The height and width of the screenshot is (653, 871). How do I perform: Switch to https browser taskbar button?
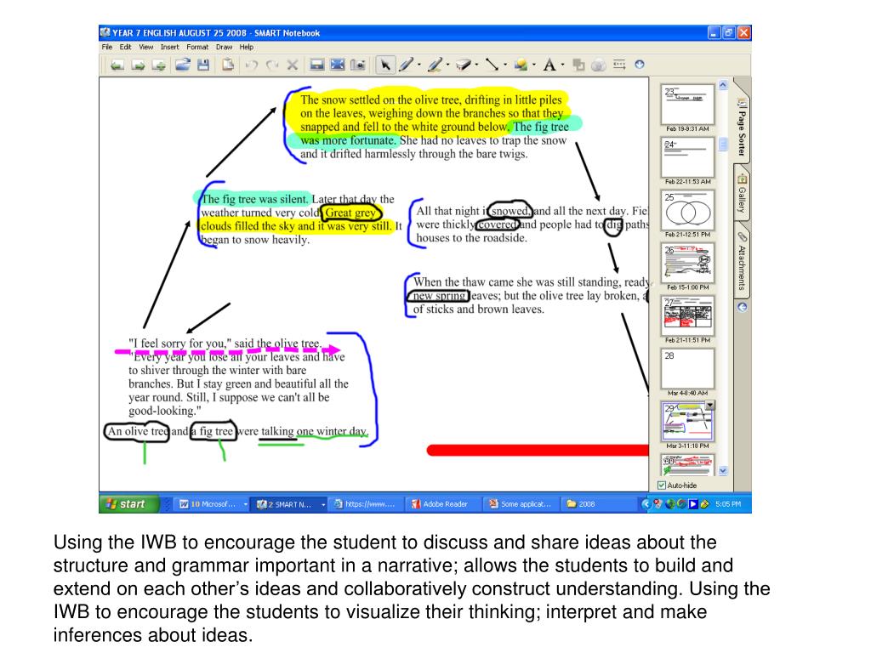point(367,504)
